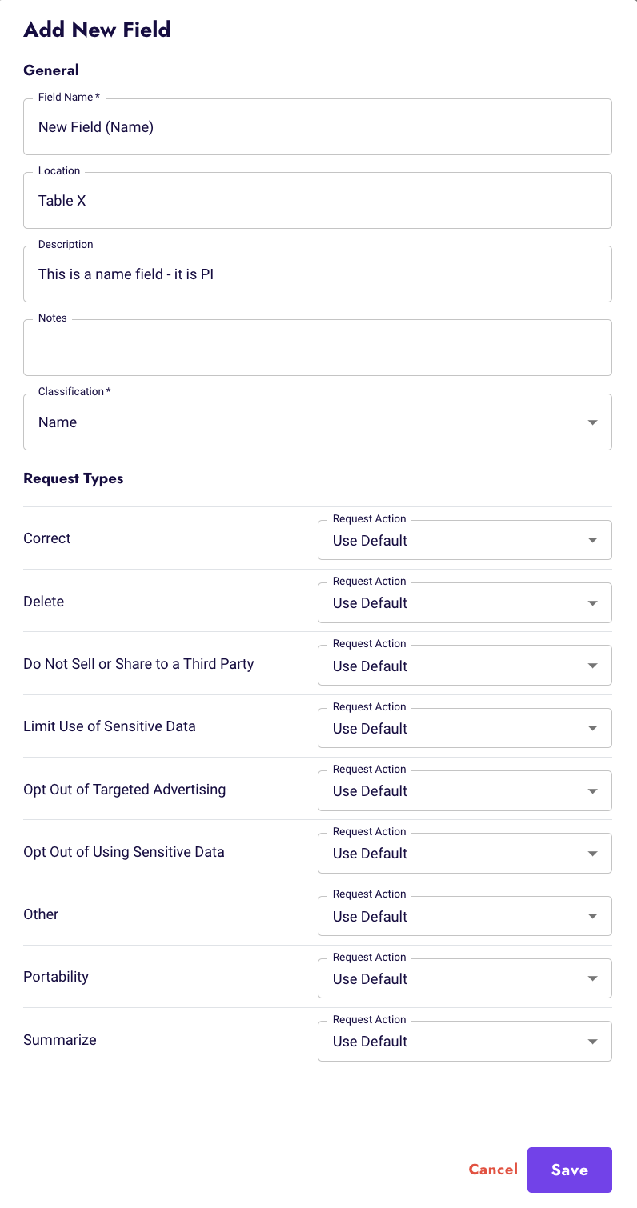Click the Portability request type label

[x=56, y=977]
